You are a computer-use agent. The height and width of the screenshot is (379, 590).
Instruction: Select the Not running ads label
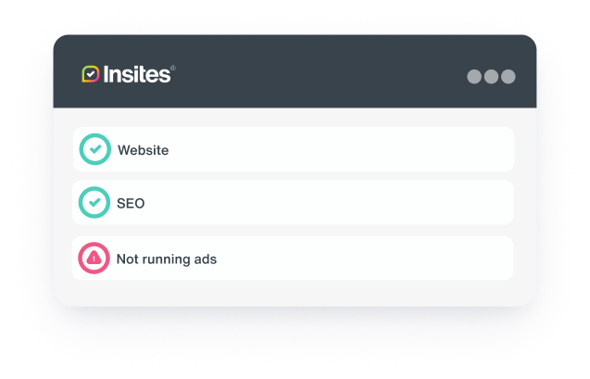pos(167,259)
